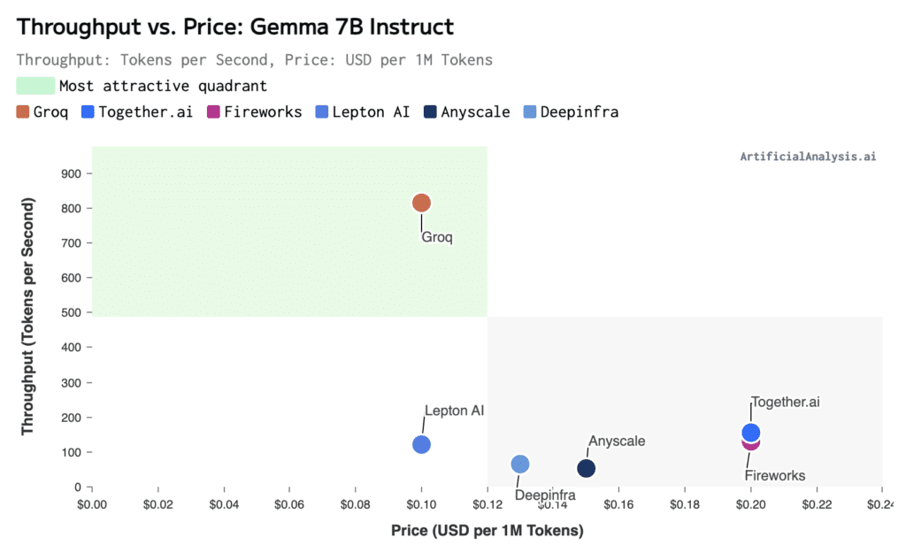
Task: Click the Together.ai data point
Action: point(750,433)
